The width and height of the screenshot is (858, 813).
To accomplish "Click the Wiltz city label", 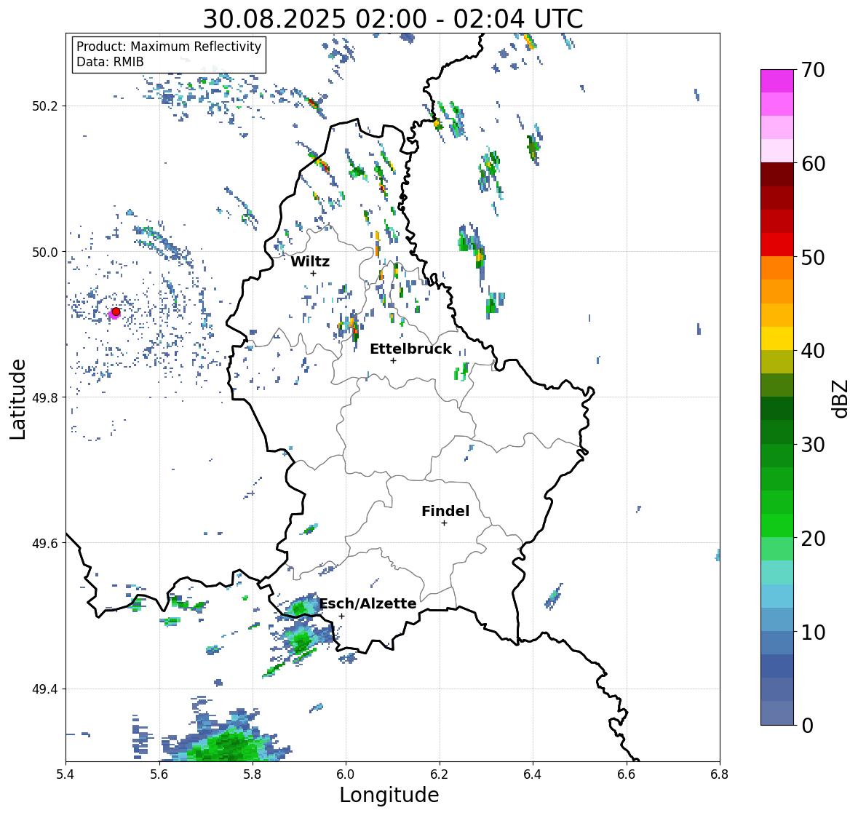I will pyautogui.click(x=310, y=261).
